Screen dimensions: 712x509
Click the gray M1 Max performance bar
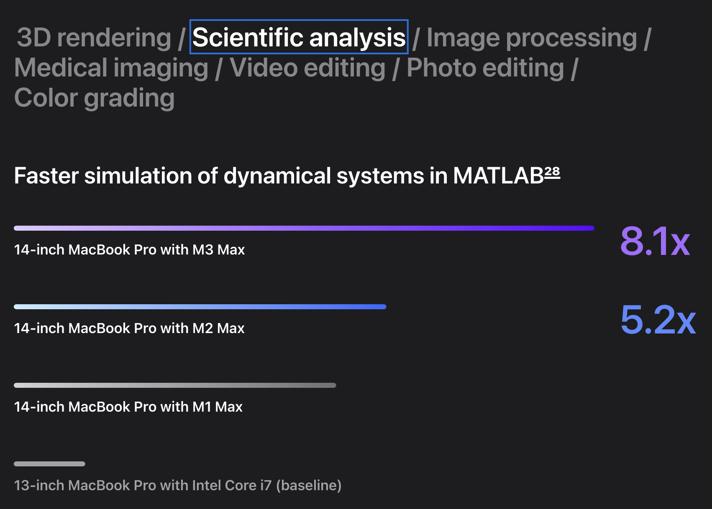[175, 385]
